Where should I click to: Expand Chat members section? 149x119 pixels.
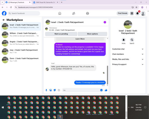pos(128,54)
